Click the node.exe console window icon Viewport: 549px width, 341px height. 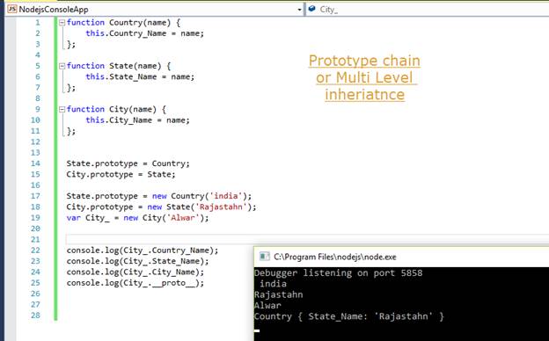(x=264, y=257)
